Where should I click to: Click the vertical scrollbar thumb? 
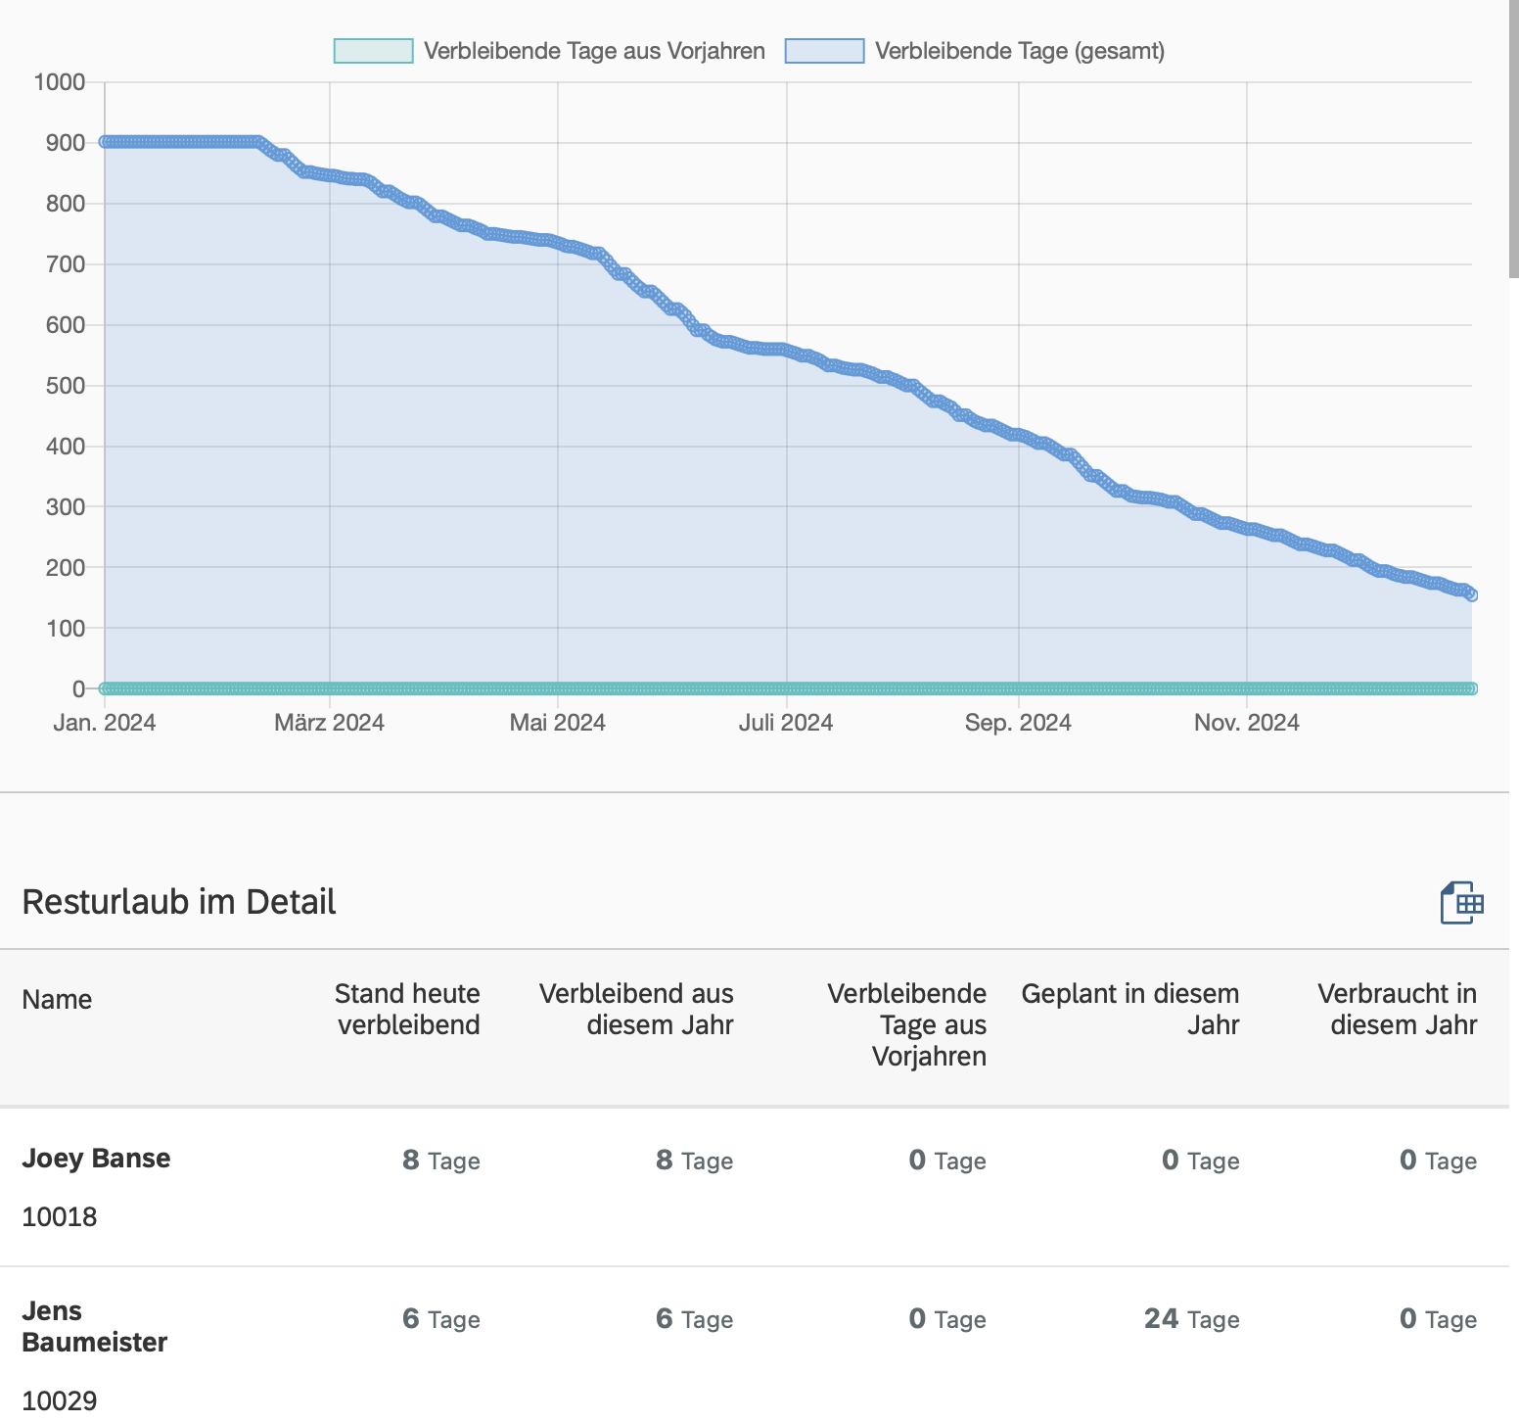coord(1513,137)
